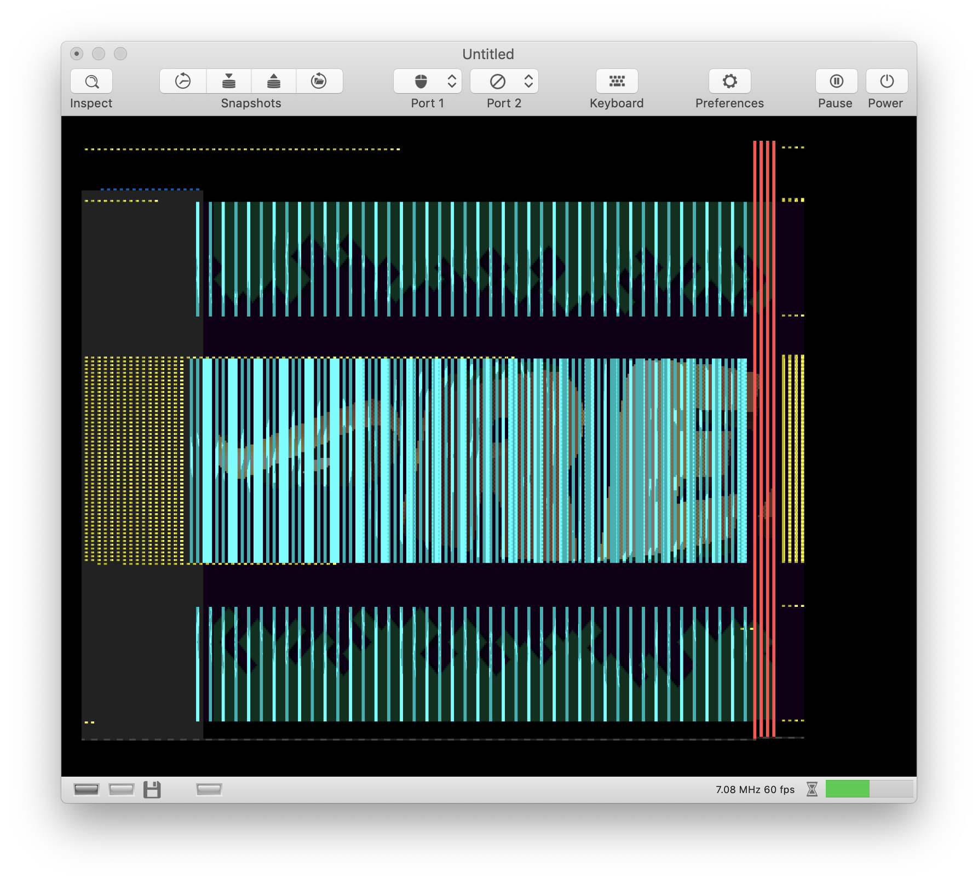This screenshot has height=884, width=978.
Task: Open the snapshot browser folder icon
Action: point(319,82)
